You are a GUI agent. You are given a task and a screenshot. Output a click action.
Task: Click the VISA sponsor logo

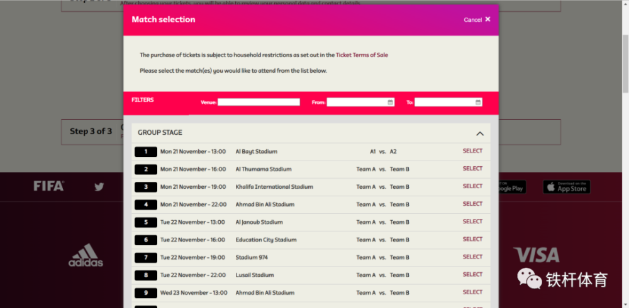tap(536, 255)
